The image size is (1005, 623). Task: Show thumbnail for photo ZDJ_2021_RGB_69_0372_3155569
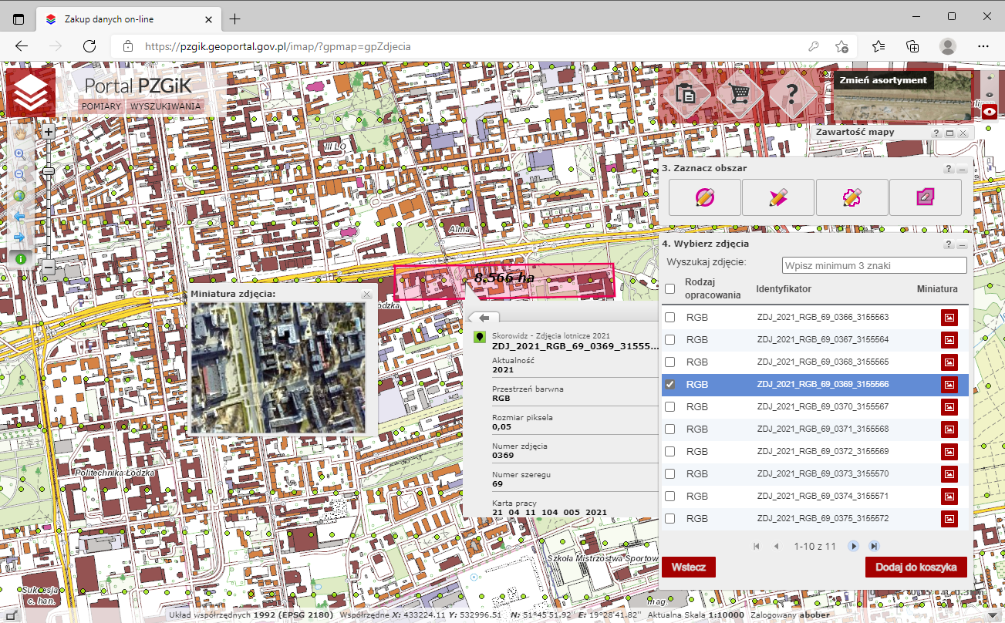949,451
